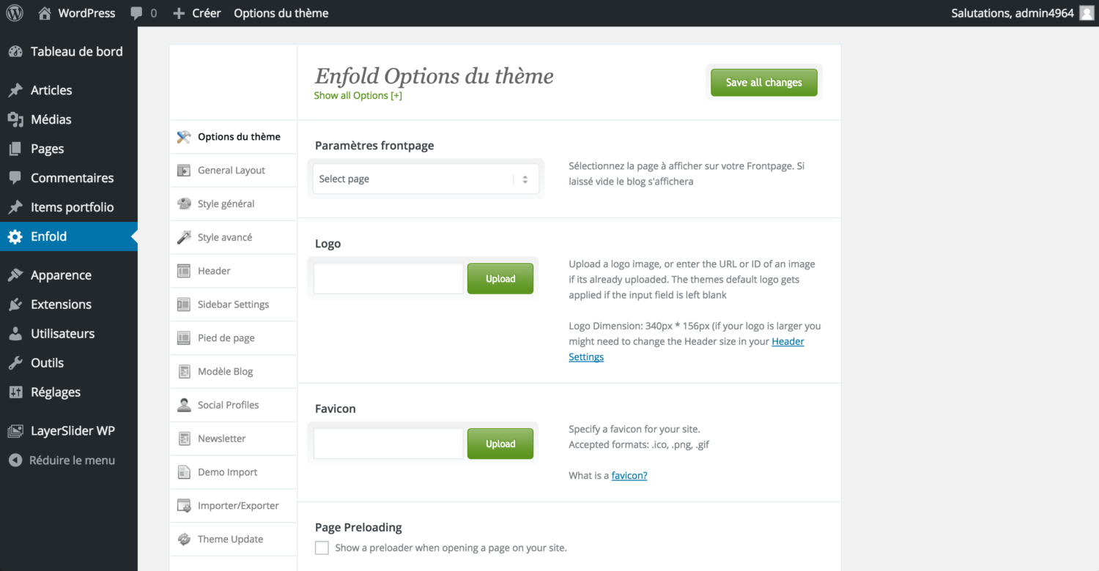Click the Articles pin icon
1099x571 pixels.
click(15, 91)
